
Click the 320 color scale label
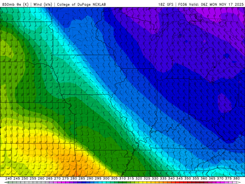coord(139,178)
